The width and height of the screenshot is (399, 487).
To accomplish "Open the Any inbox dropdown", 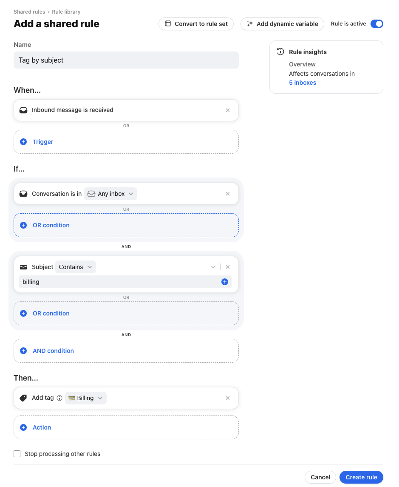I will 110,194.
